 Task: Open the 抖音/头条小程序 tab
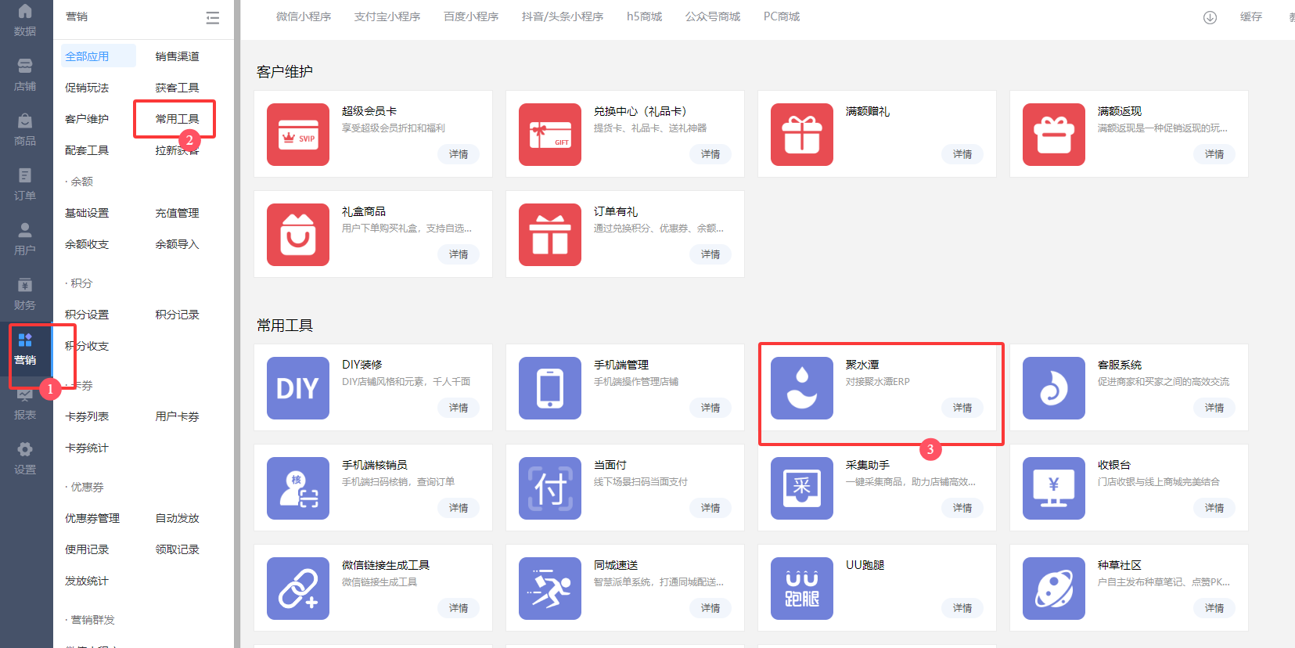click(x=563, y=16)
